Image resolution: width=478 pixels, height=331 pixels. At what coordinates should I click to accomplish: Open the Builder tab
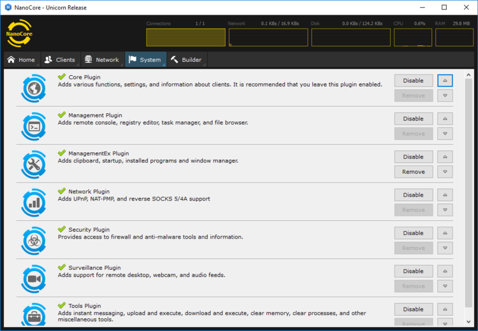point(187,60)
